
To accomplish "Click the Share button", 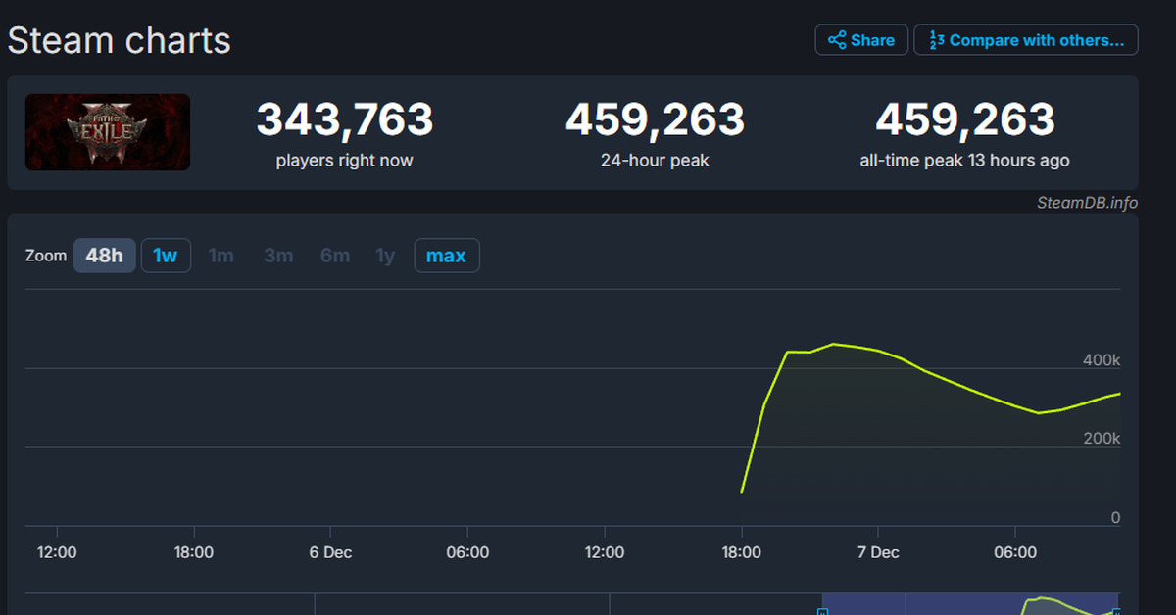I will [861, 40].
